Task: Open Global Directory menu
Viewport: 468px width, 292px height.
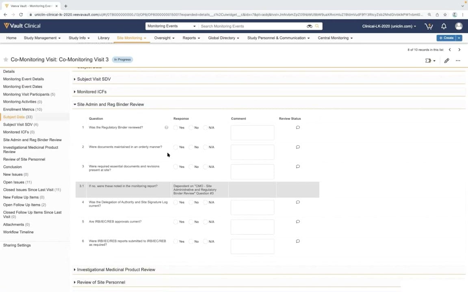Action: (223, 38)
